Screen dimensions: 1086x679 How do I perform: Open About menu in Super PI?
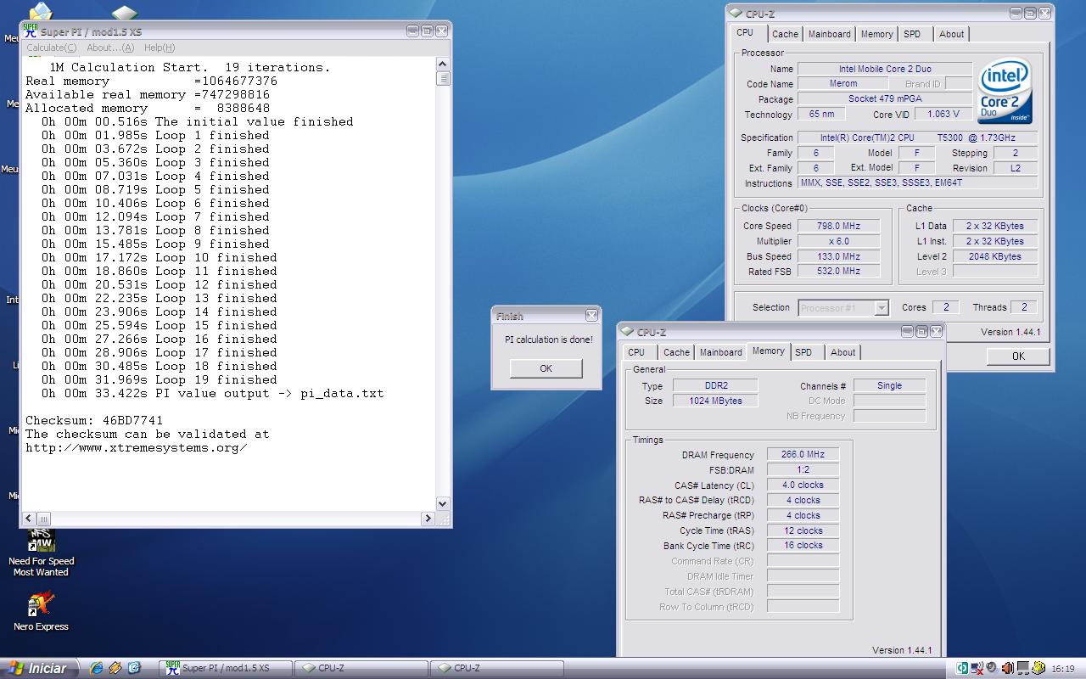110,48
